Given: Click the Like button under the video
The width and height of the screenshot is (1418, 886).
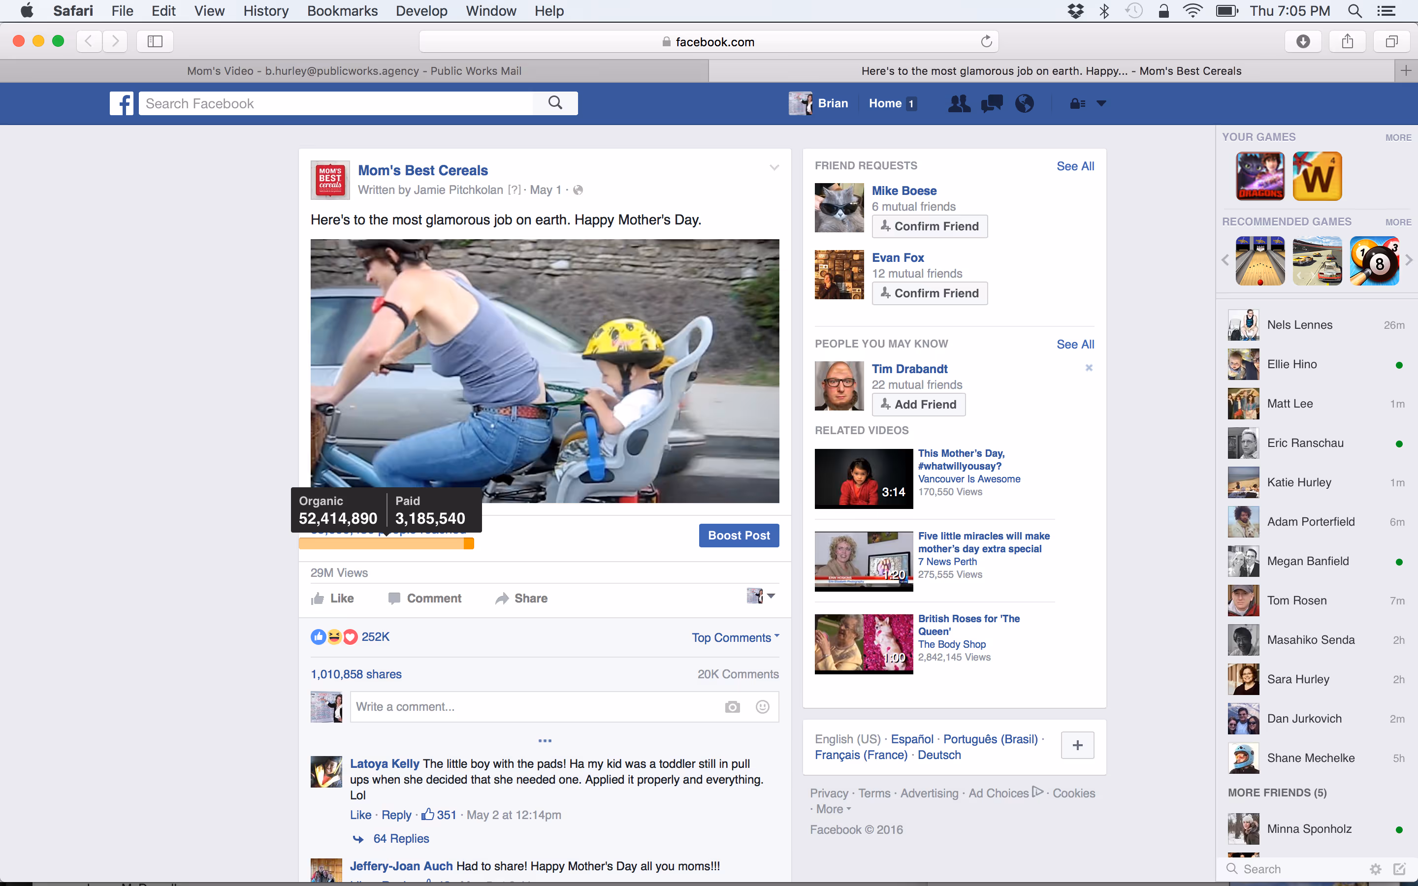Looking at the screenshot, I should click(332, 598).
